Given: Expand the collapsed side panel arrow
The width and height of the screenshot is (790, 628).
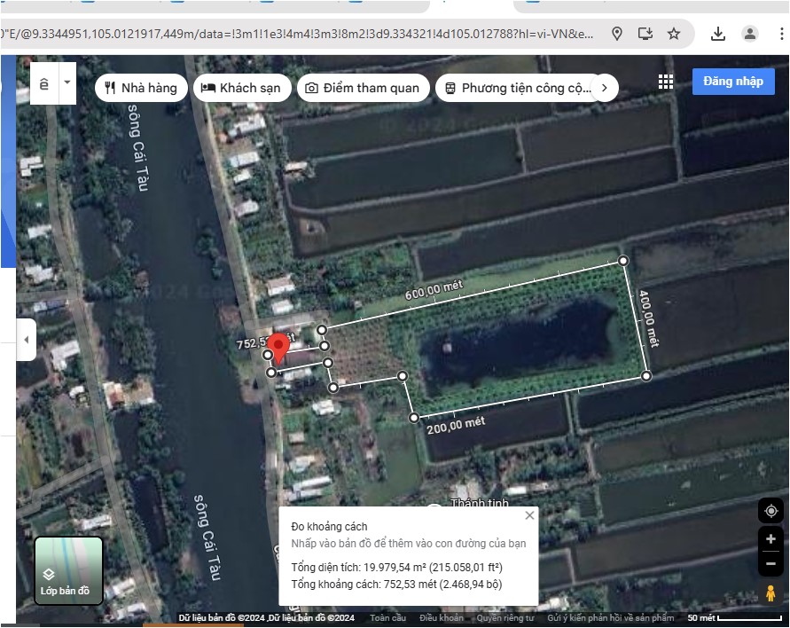Looking at the screenshot, I should tap(26, 340).
